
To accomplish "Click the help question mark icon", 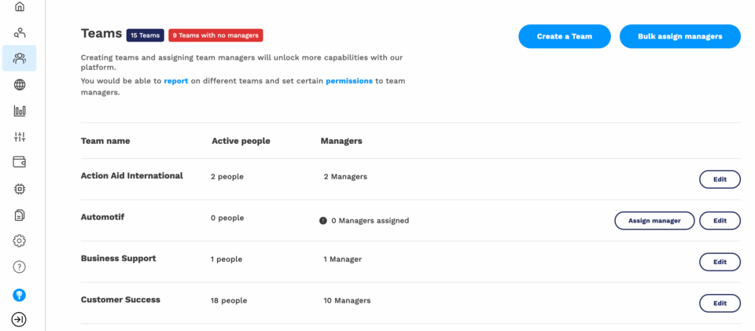I will [x=20, y=267].
